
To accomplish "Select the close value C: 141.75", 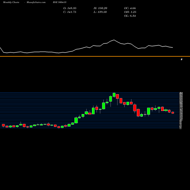I will click(x=70, y=12).
